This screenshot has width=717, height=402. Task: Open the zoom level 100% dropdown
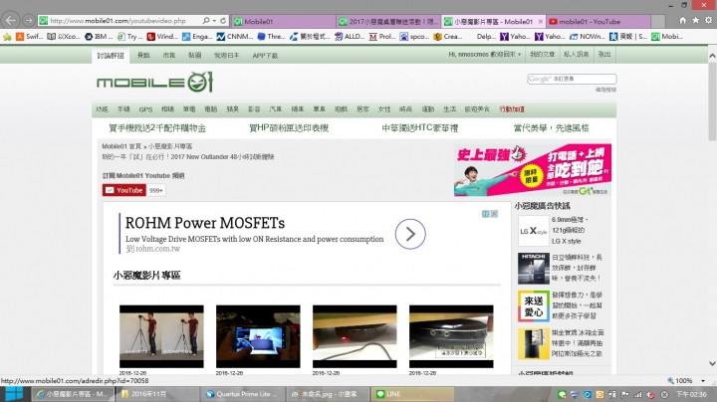(703, 380)
